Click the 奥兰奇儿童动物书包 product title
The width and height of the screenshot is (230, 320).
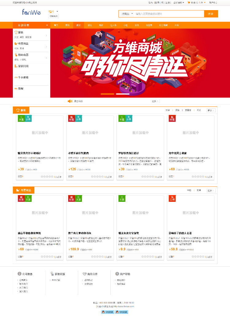79,233
